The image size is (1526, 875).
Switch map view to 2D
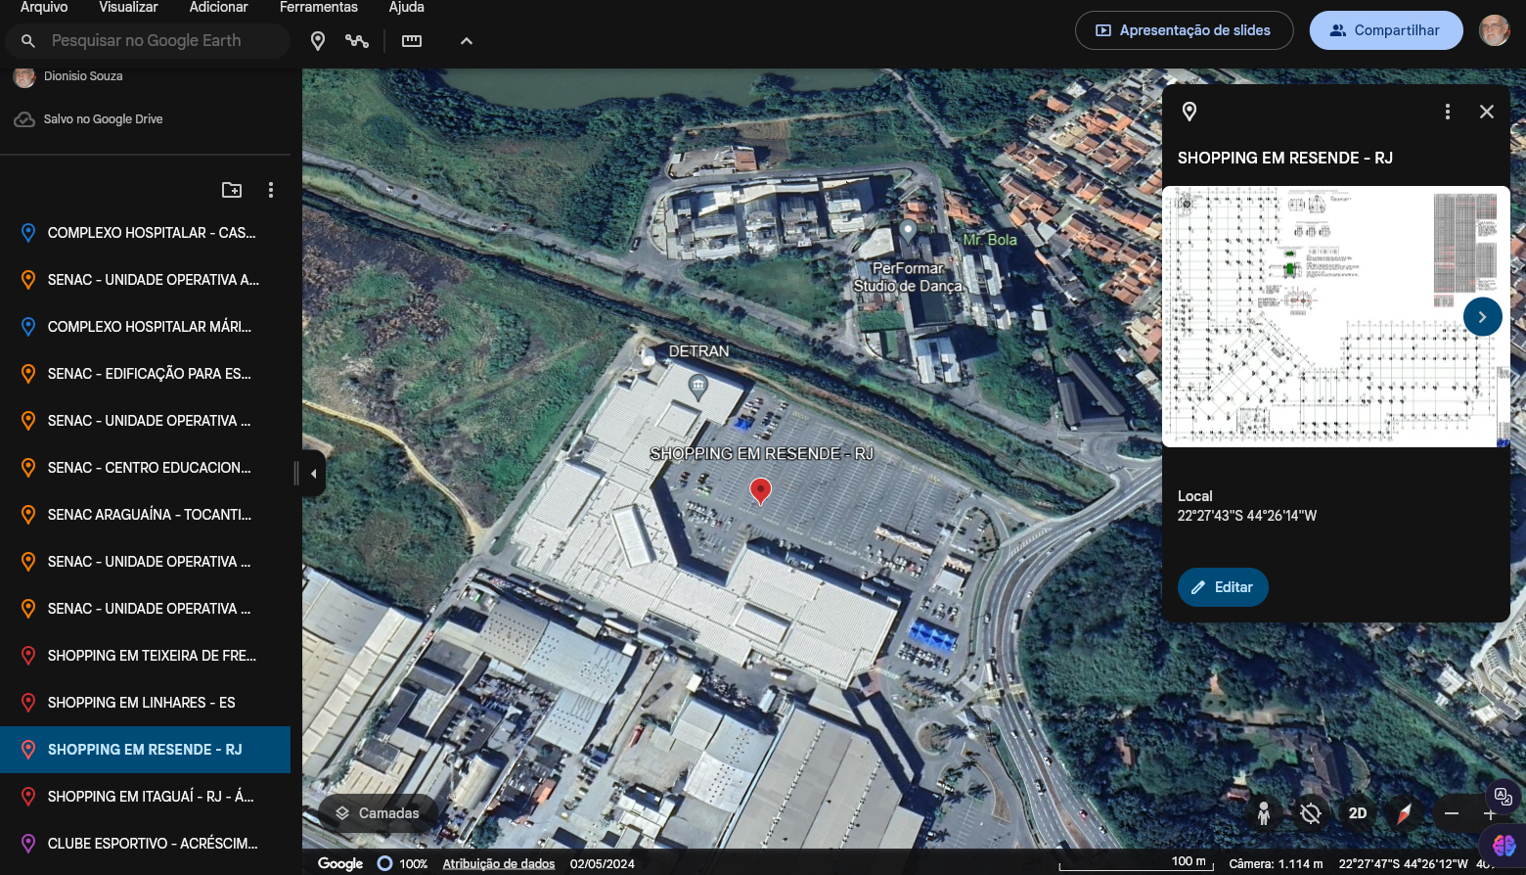(1358, 812)
